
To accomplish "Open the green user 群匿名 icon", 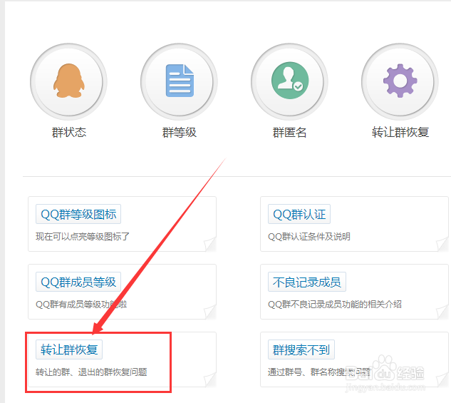I will click(290, 82).
